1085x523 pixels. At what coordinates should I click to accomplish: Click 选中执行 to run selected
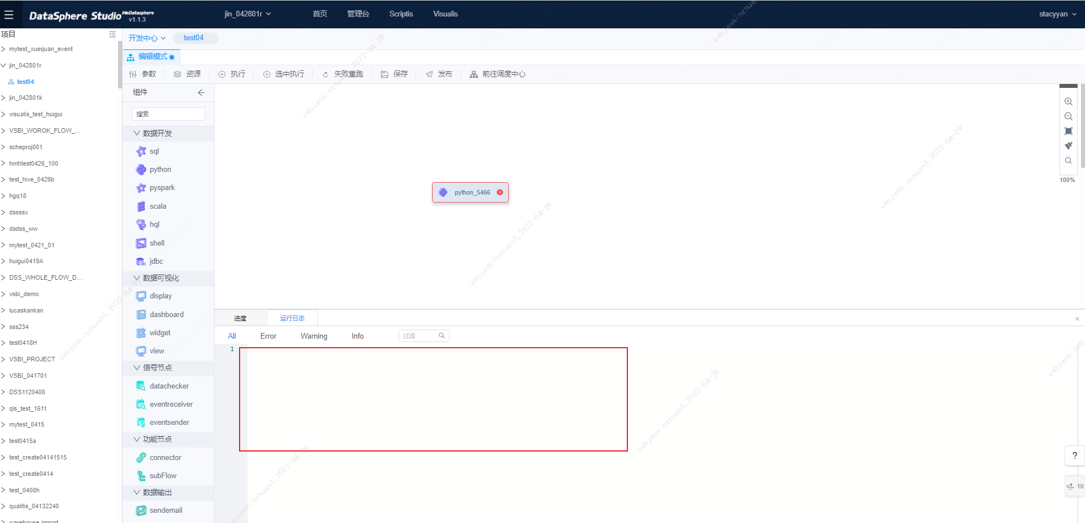(x=284, y=74)
